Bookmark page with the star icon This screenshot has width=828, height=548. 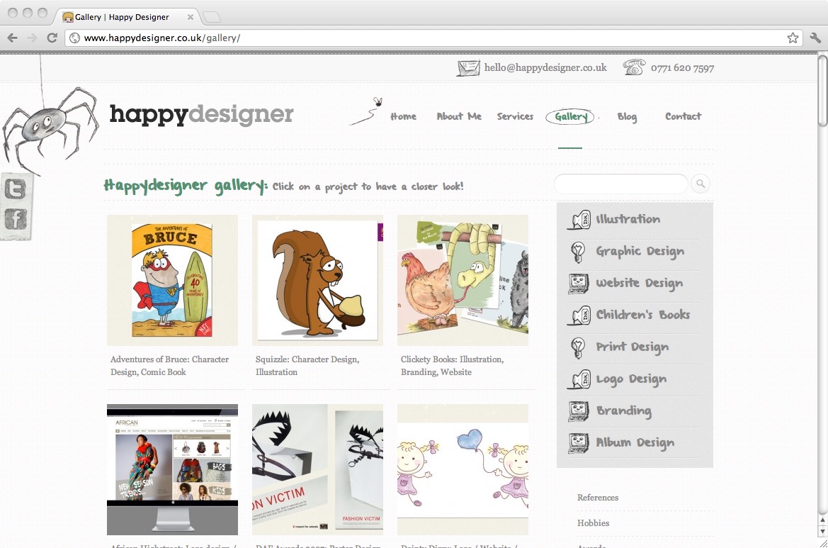(x=793, y=38)
